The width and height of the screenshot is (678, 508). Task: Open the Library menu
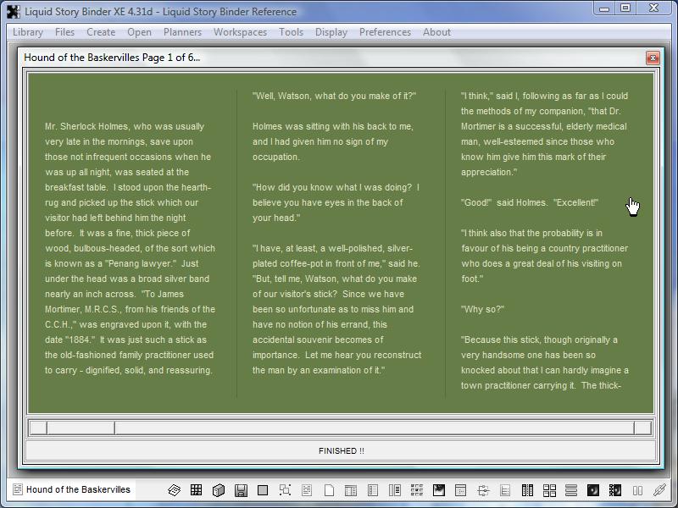(28, 32)
